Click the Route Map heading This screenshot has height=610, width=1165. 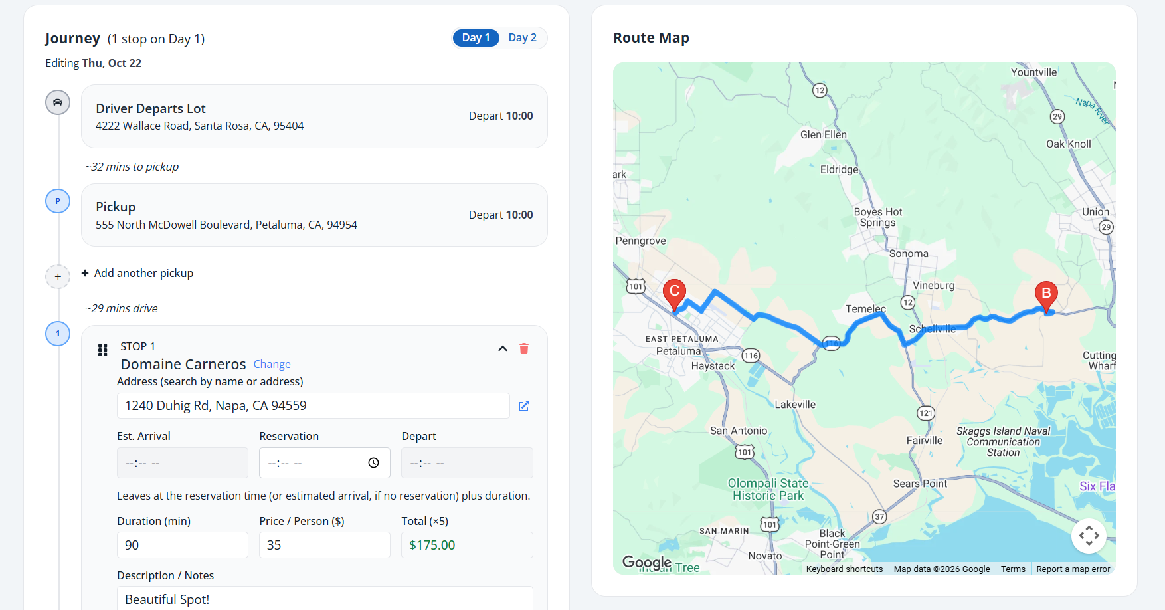tap(651, 38)
